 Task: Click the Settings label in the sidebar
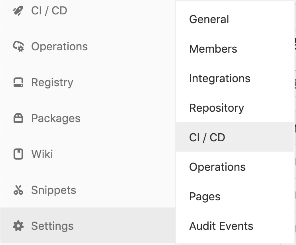[52, 226]
